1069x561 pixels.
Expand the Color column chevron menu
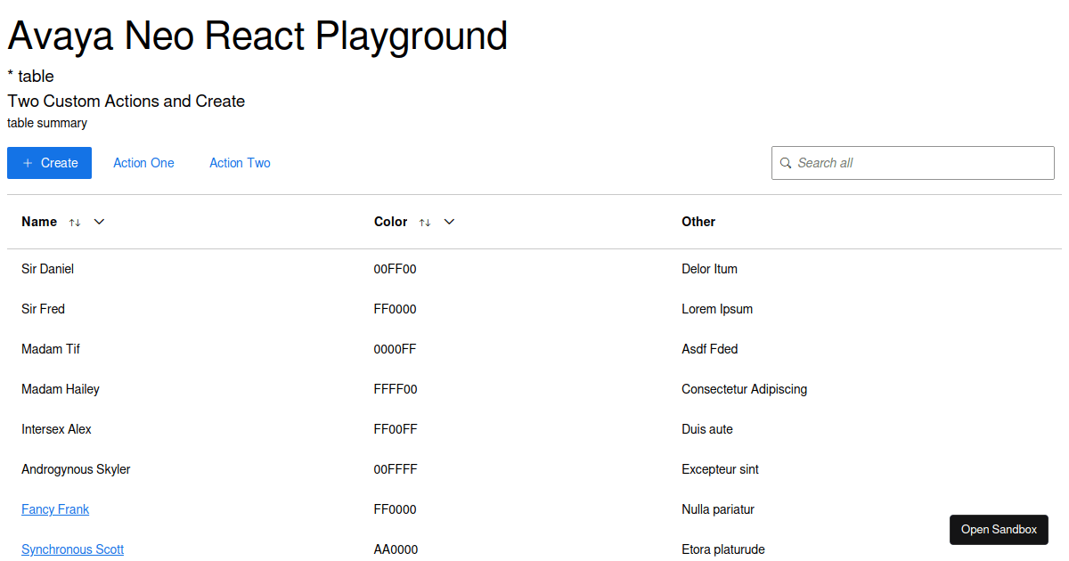[449, 222]
